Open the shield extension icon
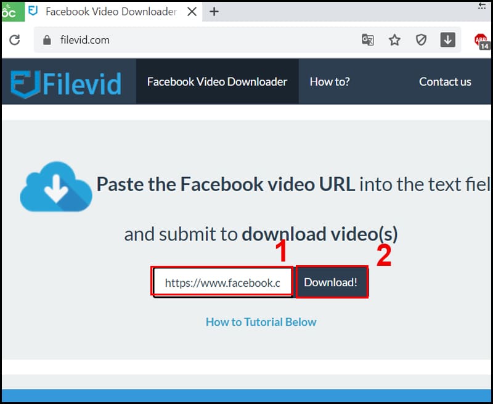This screenshot has width=493, height=404. click(421, 40)
